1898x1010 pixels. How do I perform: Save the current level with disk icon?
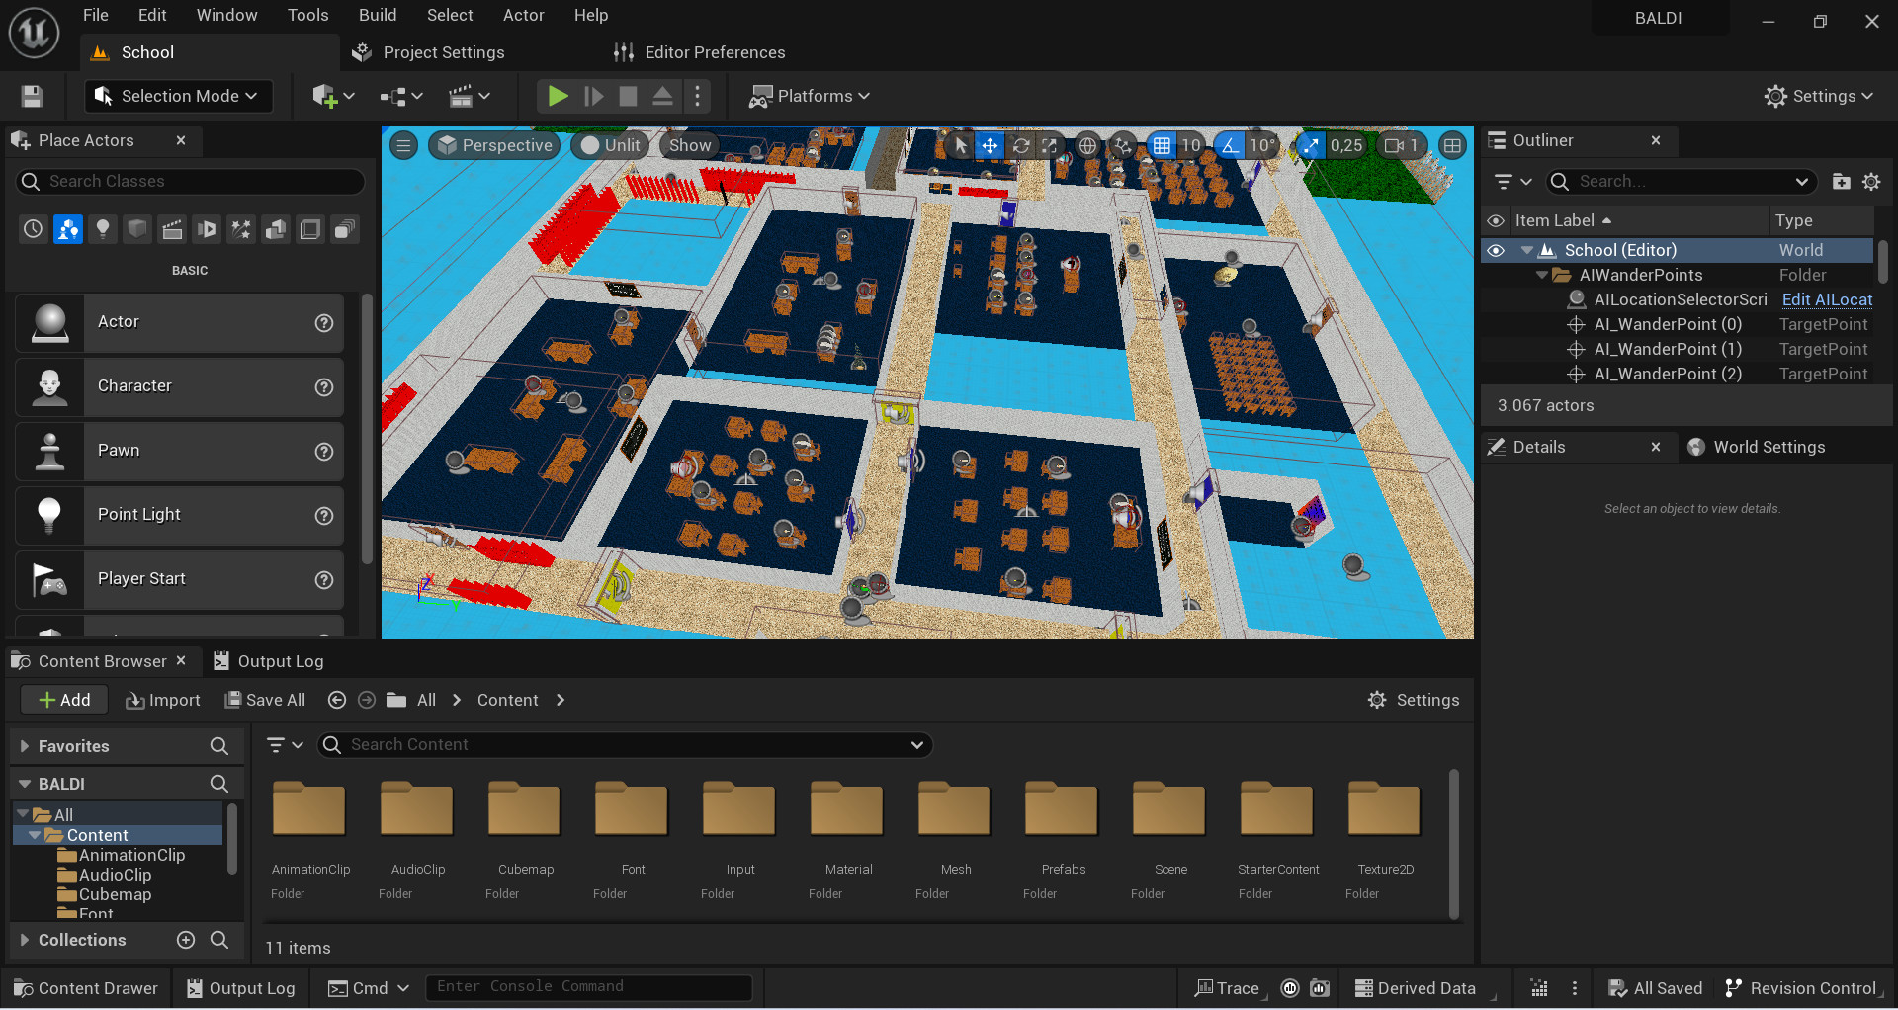[x=32, y=96]
